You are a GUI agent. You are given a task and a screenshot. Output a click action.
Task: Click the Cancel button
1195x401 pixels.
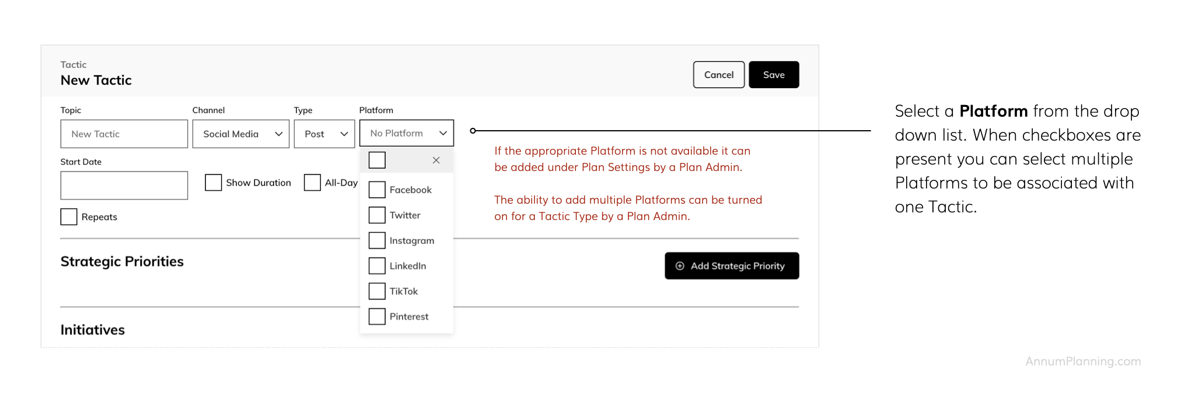(719, 75)
